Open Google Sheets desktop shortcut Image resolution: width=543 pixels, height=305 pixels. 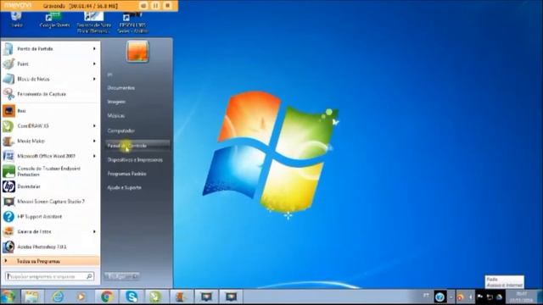click(x=54, y=20)
